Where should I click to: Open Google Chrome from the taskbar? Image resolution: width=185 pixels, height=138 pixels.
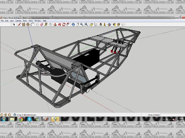pos(21,119)
